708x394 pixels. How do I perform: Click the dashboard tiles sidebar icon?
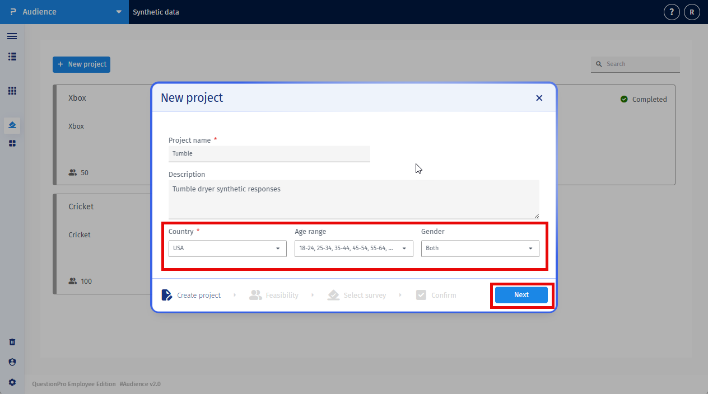click(12, 143)
